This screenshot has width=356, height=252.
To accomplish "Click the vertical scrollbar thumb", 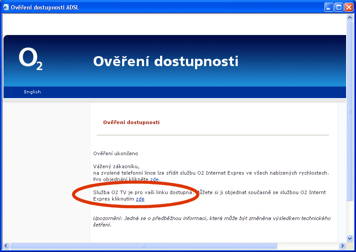I will click(350, 110).
